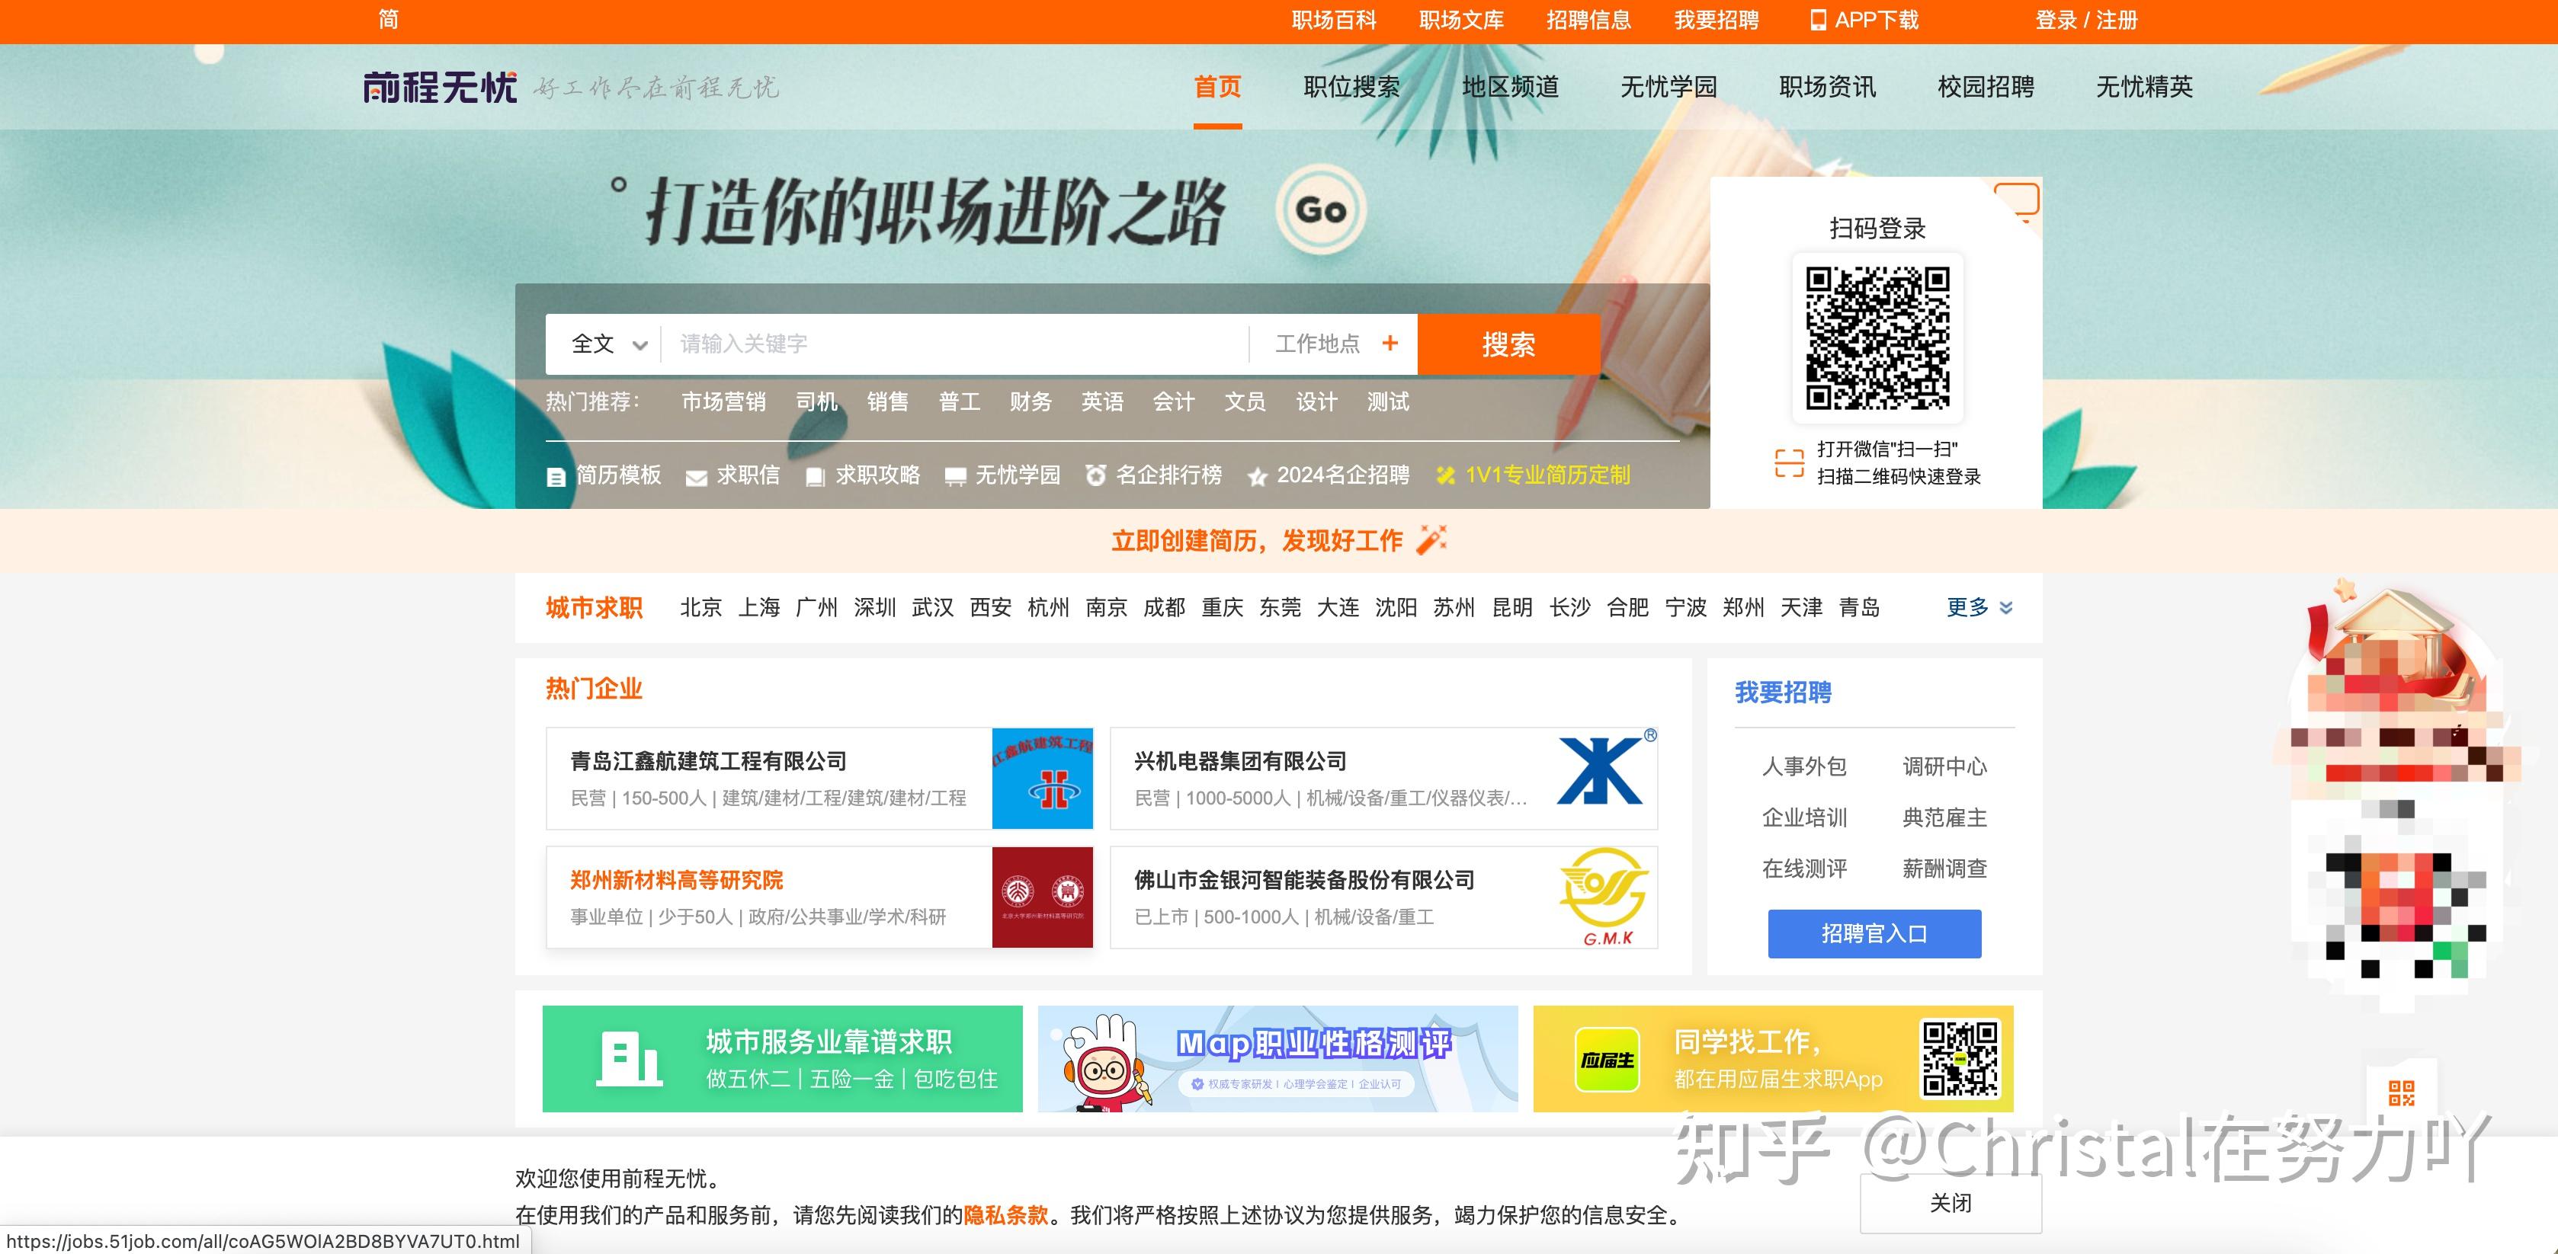Choose city 北京 under 城市求职
This screenshot has height=1254, width=2558.
coord(701,606)
